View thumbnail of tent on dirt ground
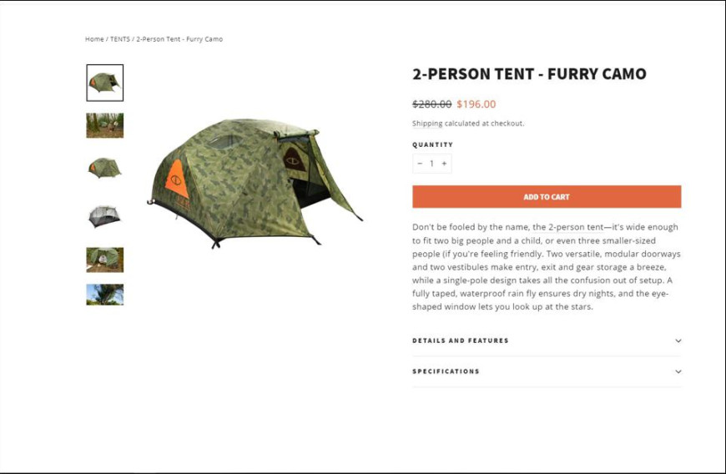Image resolution: width=726 pixels, height=474 pixels. (104, 260)
